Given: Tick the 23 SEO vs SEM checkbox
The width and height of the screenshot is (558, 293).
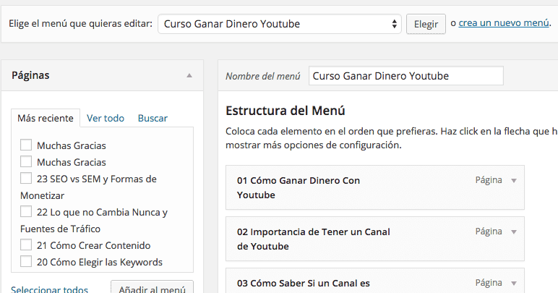Looking at the screenshot, I should coord(25,179).
